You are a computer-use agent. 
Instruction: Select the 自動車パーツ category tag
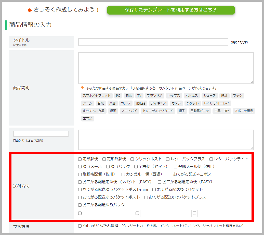(200, 111)
